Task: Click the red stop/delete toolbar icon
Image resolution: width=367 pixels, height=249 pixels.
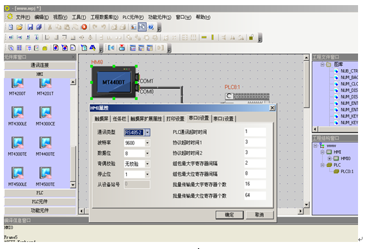Action: 85,27
